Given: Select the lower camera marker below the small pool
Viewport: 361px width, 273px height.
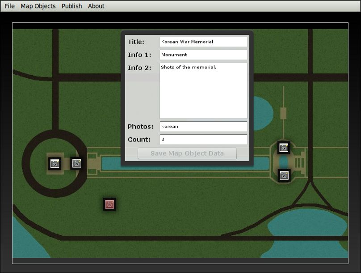Looking at the screenshot, I should pos(284,175).
